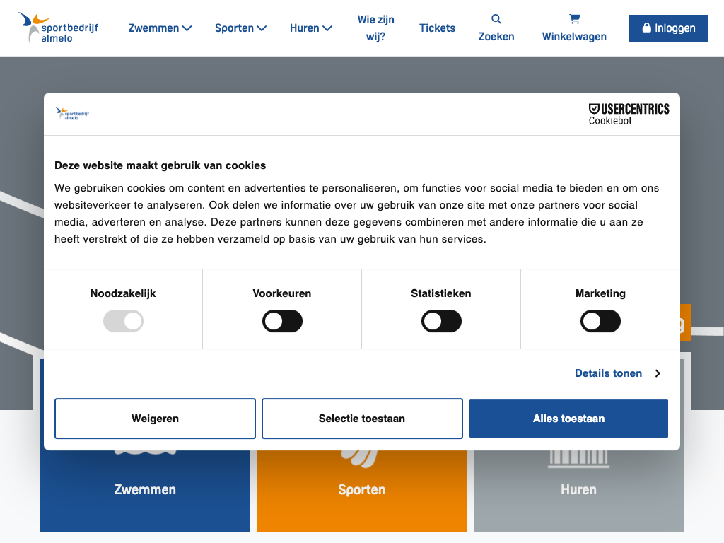Toggle the Noodzakelijk cookies switch
This screenshot has height=543, width=724.
pos(124,322)
